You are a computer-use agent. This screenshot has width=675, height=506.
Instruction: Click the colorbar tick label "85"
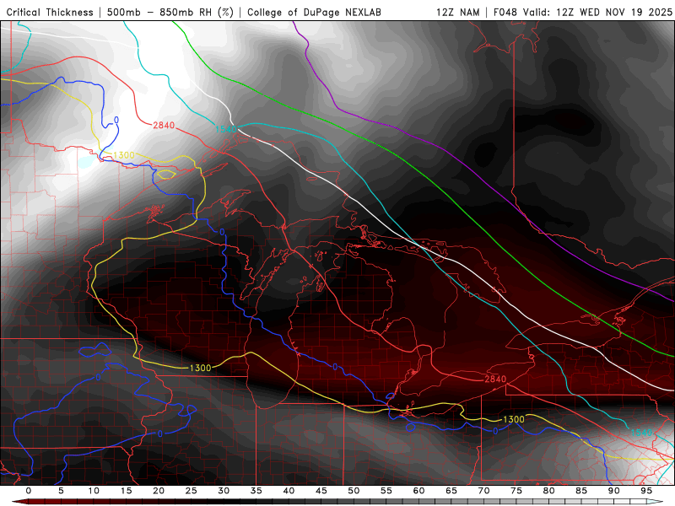[581, 491]
